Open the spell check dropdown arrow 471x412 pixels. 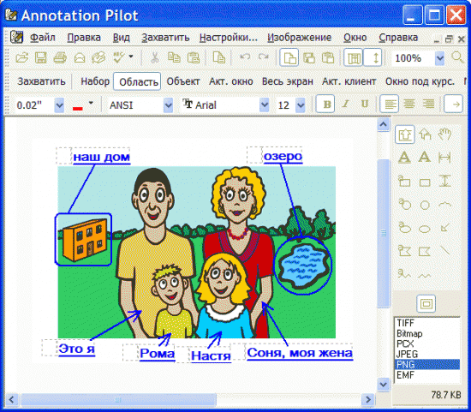click(131, 57)
